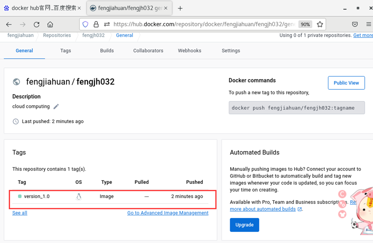
Task: Click the clock icon beside Last pushed
Action: pyautogui.click(x=16, y=122)
